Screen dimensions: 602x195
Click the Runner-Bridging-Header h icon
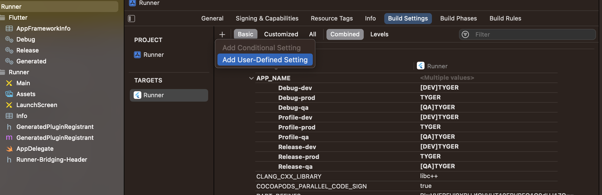tap(9, 159)
